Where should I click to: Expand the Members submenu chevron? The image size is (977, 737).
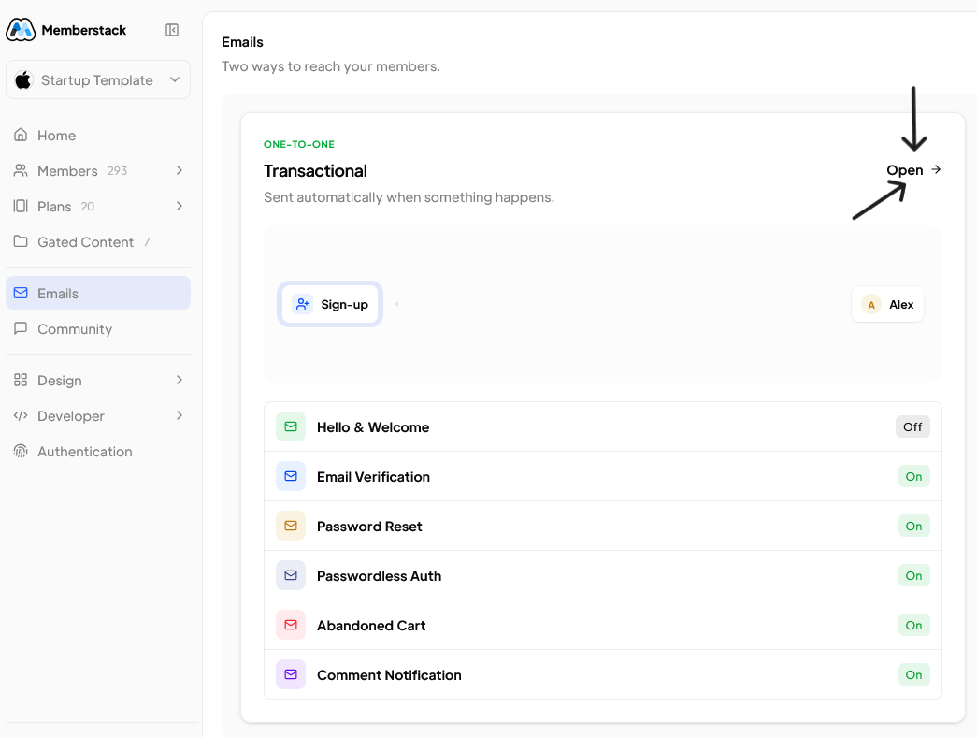tap(180, 170)
